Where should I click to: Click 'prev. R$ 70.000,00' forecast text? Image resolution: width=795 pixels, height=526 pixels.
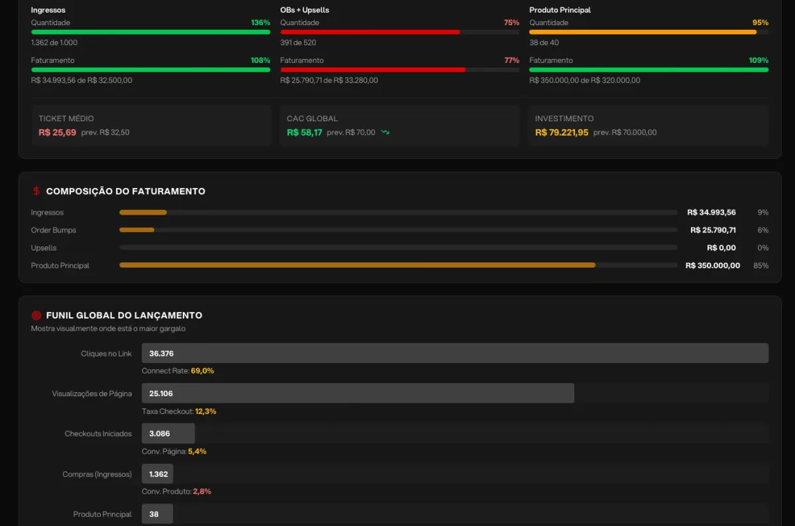click(x=625, y=132)
